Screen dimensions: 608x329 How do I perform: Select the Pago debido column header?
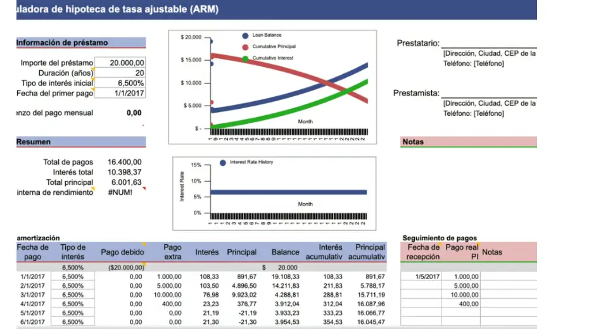click(122, 252)
